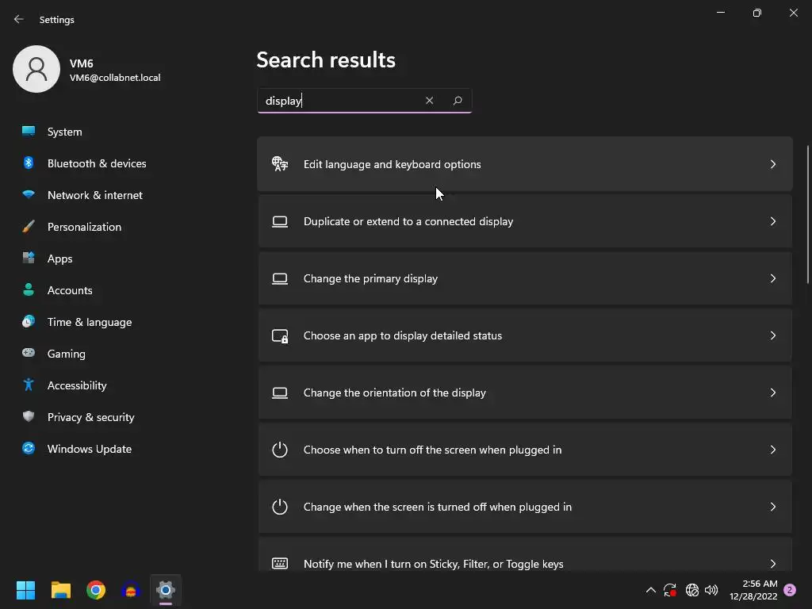Open Change the primary display chevron
This screenshot has height=609, width=812.
[x=772, y=278]
